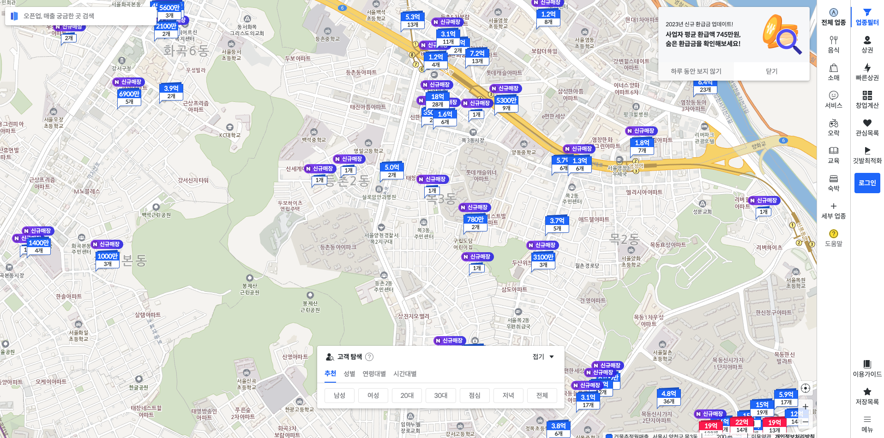The height and width of the screenshot is (438, 884).
Task: Click the 로그인 button
Action: 867,183
